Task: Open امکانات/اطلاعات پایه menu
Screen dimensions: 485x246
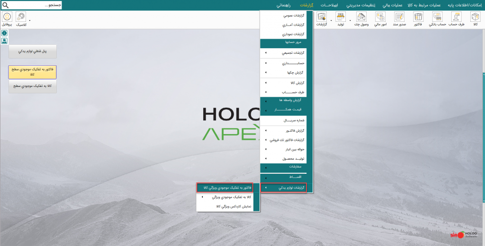Action: click(465, 5)
